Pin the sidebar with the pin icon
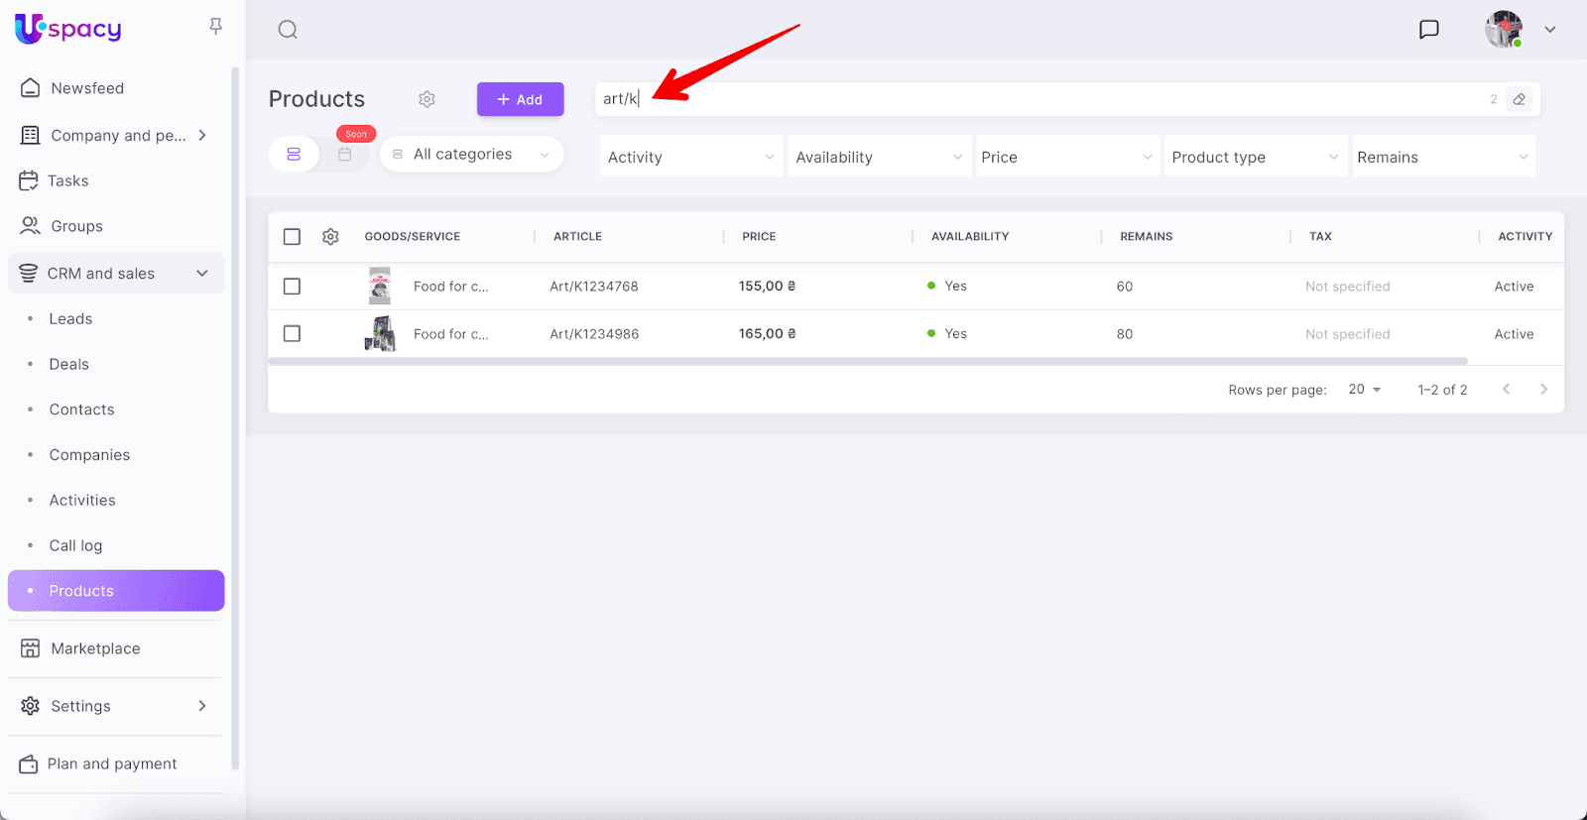 [x=215, y=27]
